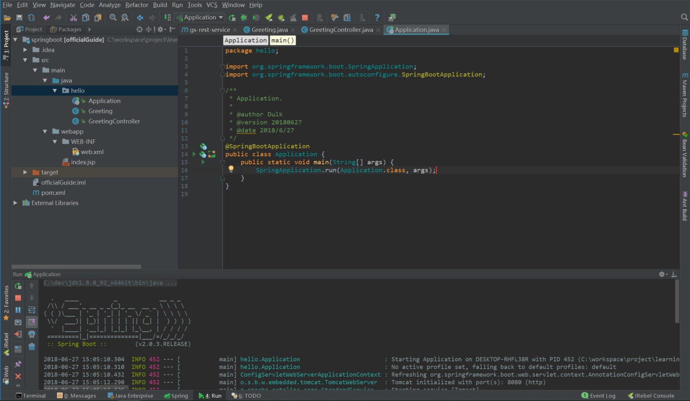
Task: Open the Terminal tool window
Action: tap(31, 396)
